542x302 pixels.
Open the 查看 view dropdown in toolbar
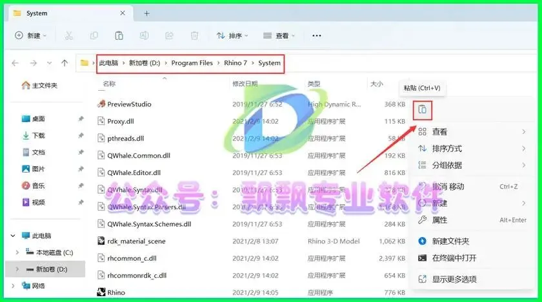[x=279, y=35]
